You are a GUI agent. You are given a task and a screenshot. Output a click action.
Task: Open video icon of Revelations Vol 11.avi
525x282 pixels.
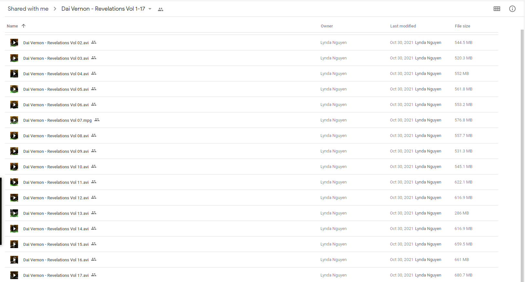pyautogui.click(x=14, y=182)
